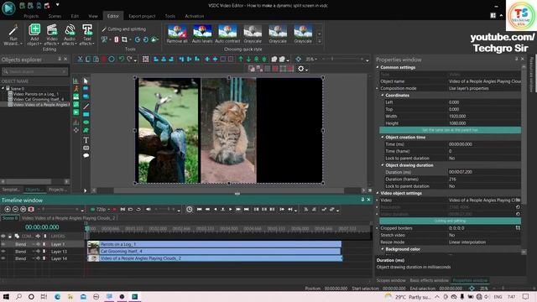537x302 pixels.
Task: Click the Objects explorer search field
Action: pyautogui.click(x=35, y=71)
